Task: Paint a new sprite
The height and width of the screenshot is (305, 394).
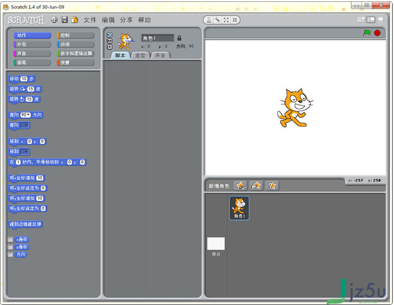Action: tap(240, 186)
